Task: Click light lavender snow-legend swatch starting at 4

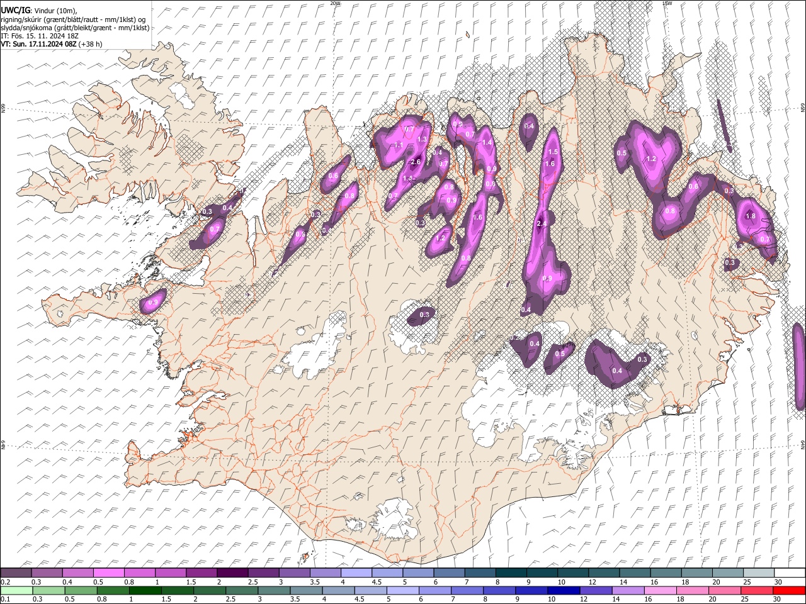Action: click(x=356, y=573)
